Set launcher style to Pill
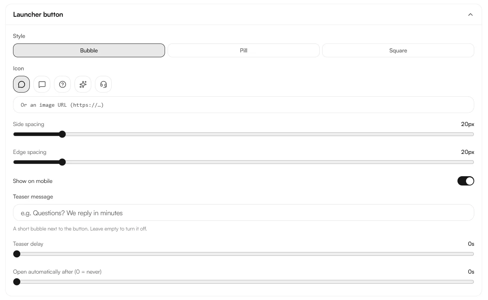 pos(244,51)
